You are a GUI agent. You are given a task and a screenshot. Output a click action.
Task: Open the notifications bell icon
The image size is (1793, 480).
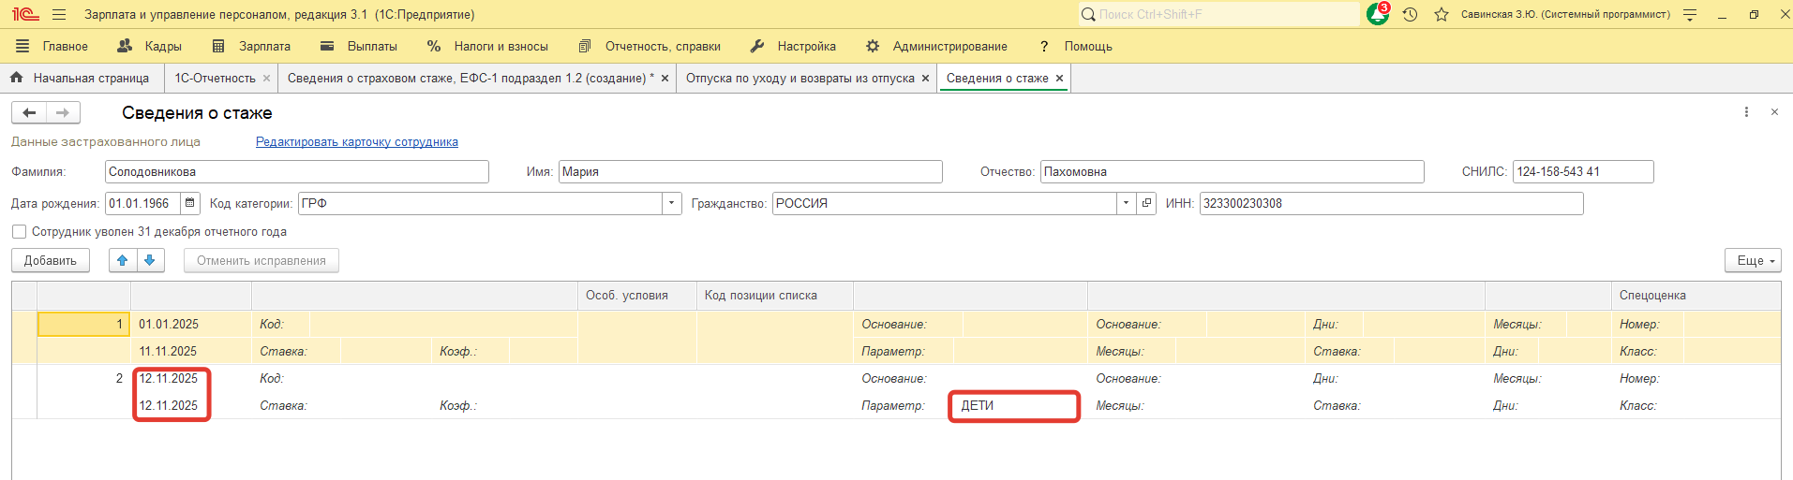click(1377, 14)
